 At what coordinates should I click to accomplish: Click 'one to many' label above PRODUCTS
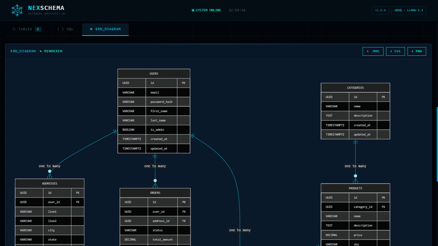[x=355, y=166]
